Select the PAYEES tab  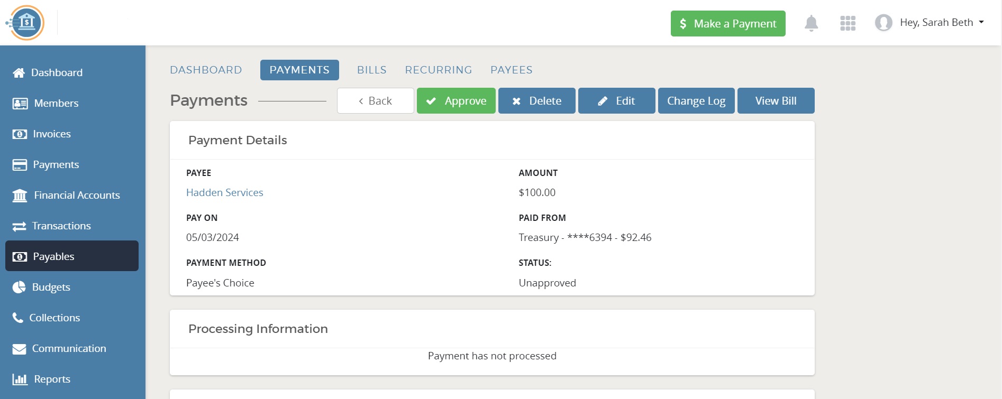point(511,70)
